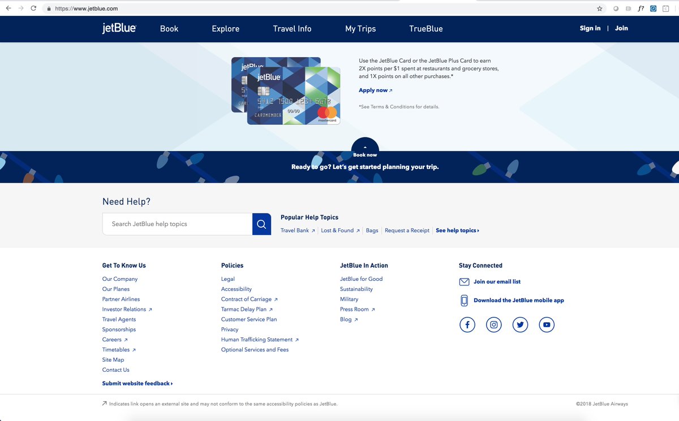Open Accessibility policy link
The image size is (679, 421).
(x=237, y=289)
